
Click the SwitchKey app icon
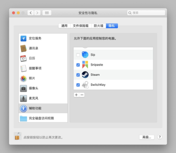[x=85, y=85]
